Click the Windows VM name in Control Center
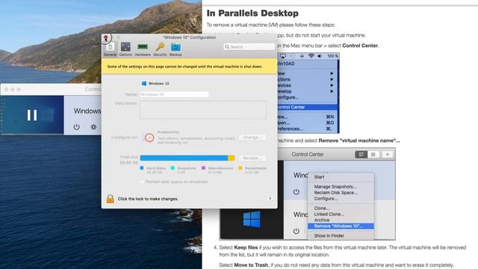Viewport: 478px width, 269px height. [x=87, y=111]
